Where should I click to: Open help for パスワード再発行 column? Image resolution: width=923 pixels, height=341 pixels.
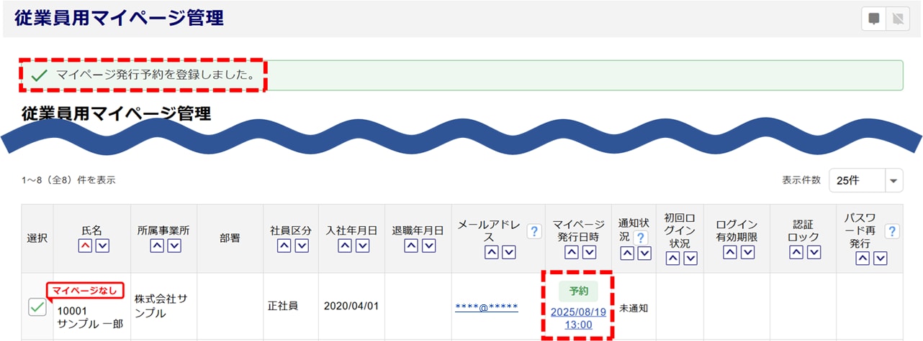891,231
